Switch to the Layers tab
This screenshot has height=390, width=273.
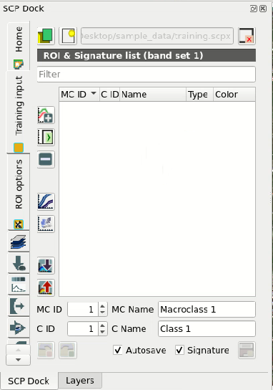pyautogui.click(x=80, y=380)
